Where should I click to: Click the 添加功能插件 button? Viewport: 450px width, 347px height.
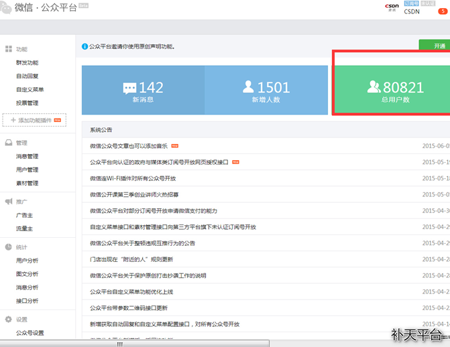34,120
